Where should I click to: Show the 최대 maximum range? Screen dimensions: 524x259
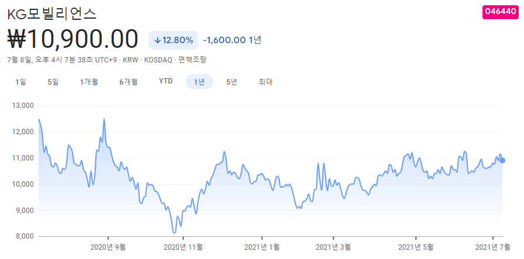point(266,82)
